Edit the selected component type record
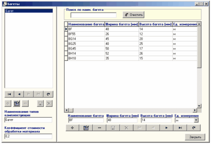211x144 pixels. (17, 103)
